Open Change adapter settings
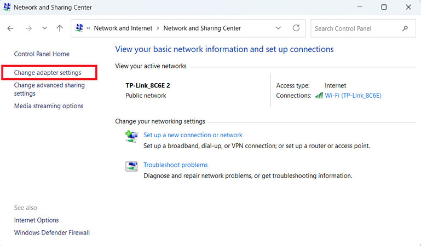This screenshot has width=421, height=246. (48, 73)
